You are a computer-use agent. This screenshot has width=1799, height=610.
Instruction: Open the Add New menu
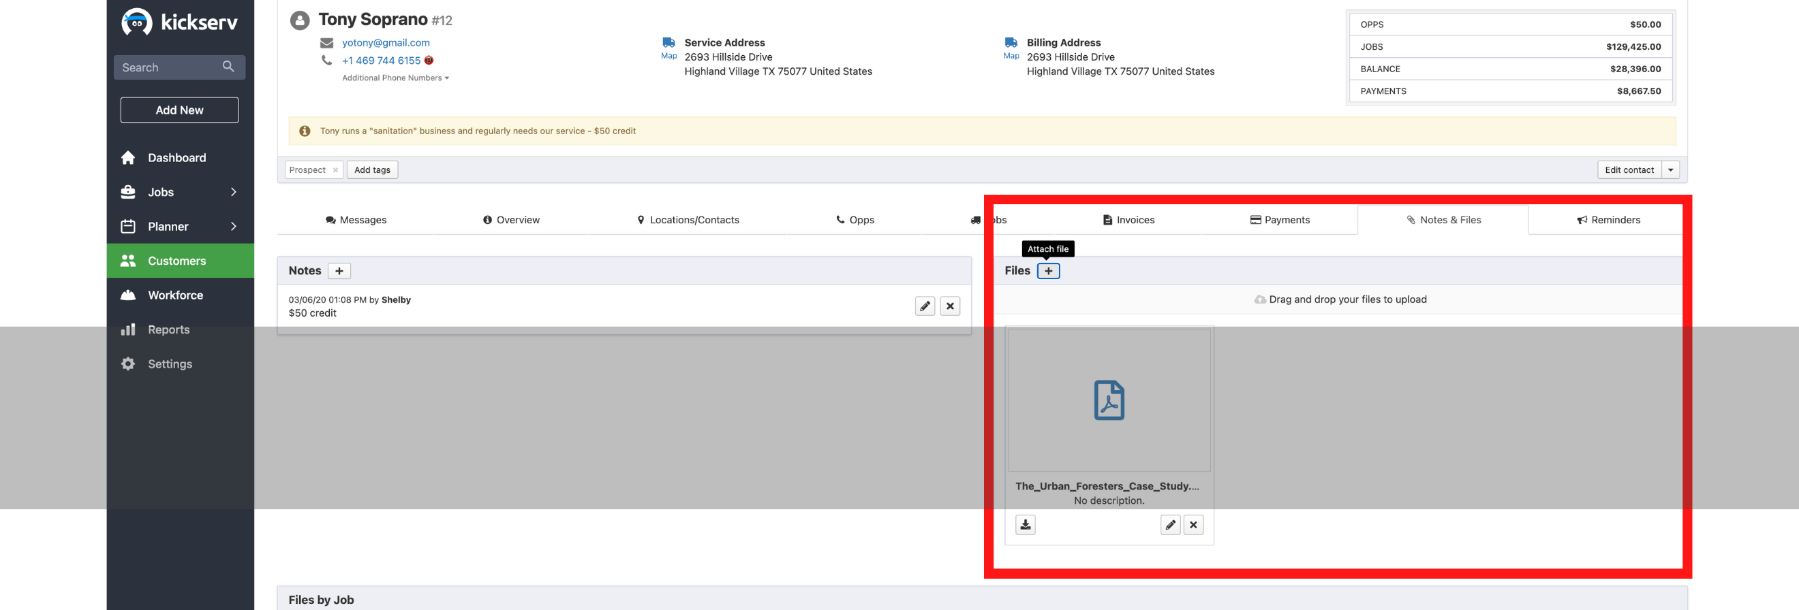[x=179, y=110]
